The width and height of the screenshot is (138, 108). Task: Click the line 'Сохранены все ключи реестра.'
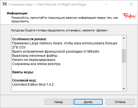pyautogui.click(x=37, y=64)
